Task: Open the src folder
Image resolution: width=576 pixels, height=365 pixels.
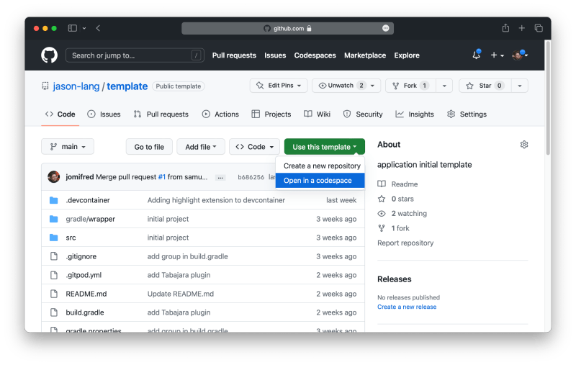Action: 71,238
